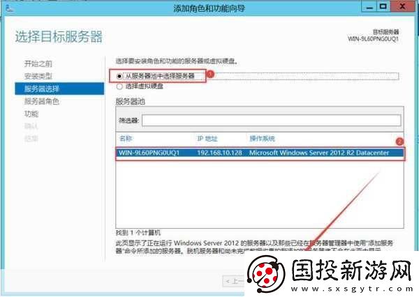Click IP address 192.168.10.128 cell
This screenshot has height=297, width=419.
click(220, 153)
